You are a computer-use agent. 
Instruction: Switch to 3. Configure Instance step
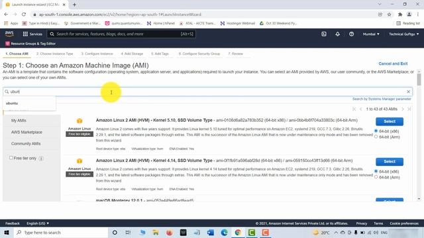tap(97, 54)
